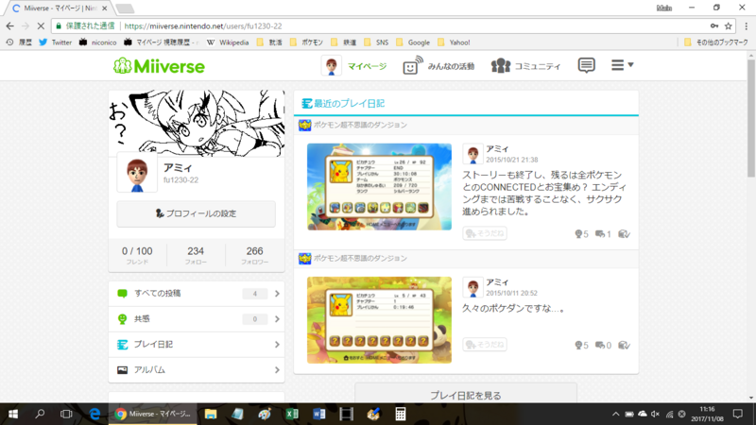Viewport: 756px width, 425px height.
Task: Click the Miiverse logo
Action: click(x=159, y=66)
